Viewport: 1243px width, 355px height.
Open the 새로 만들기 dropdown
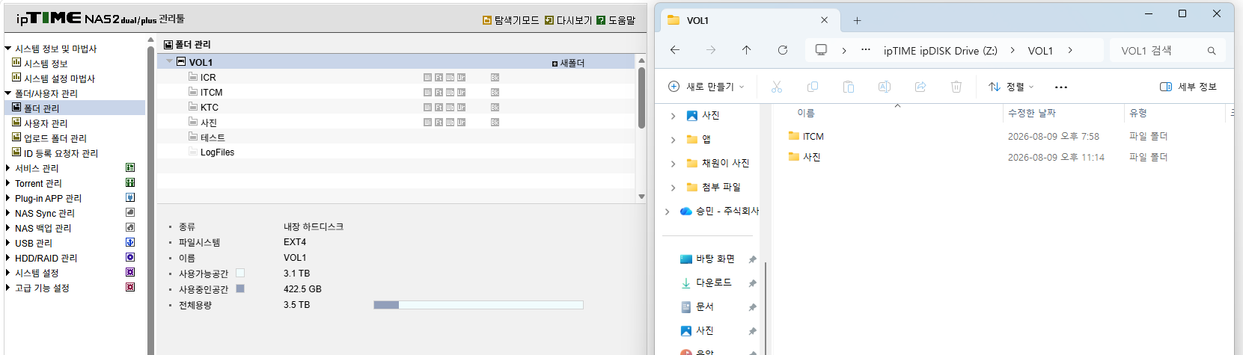coord(706,87)
